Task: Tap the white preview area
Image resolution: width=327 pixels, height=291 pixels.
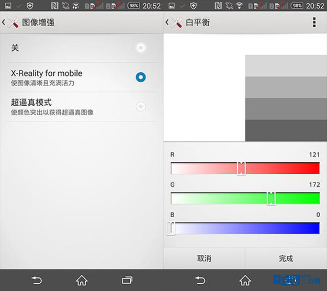Action: click(x=205, y=87)
